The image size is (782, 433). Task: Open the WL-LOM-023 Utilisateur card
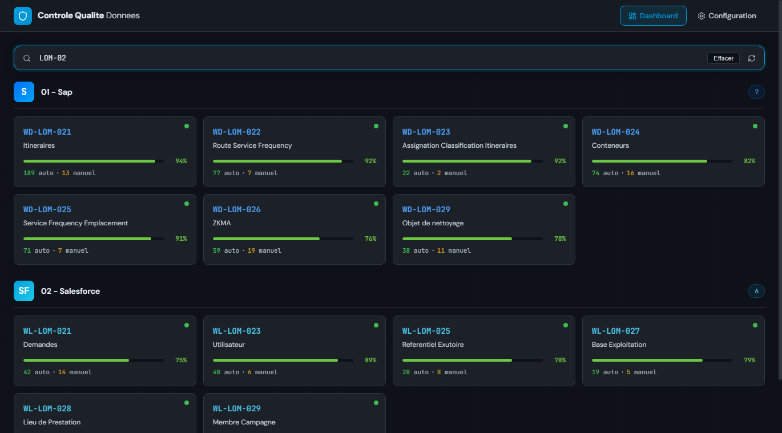295,351
